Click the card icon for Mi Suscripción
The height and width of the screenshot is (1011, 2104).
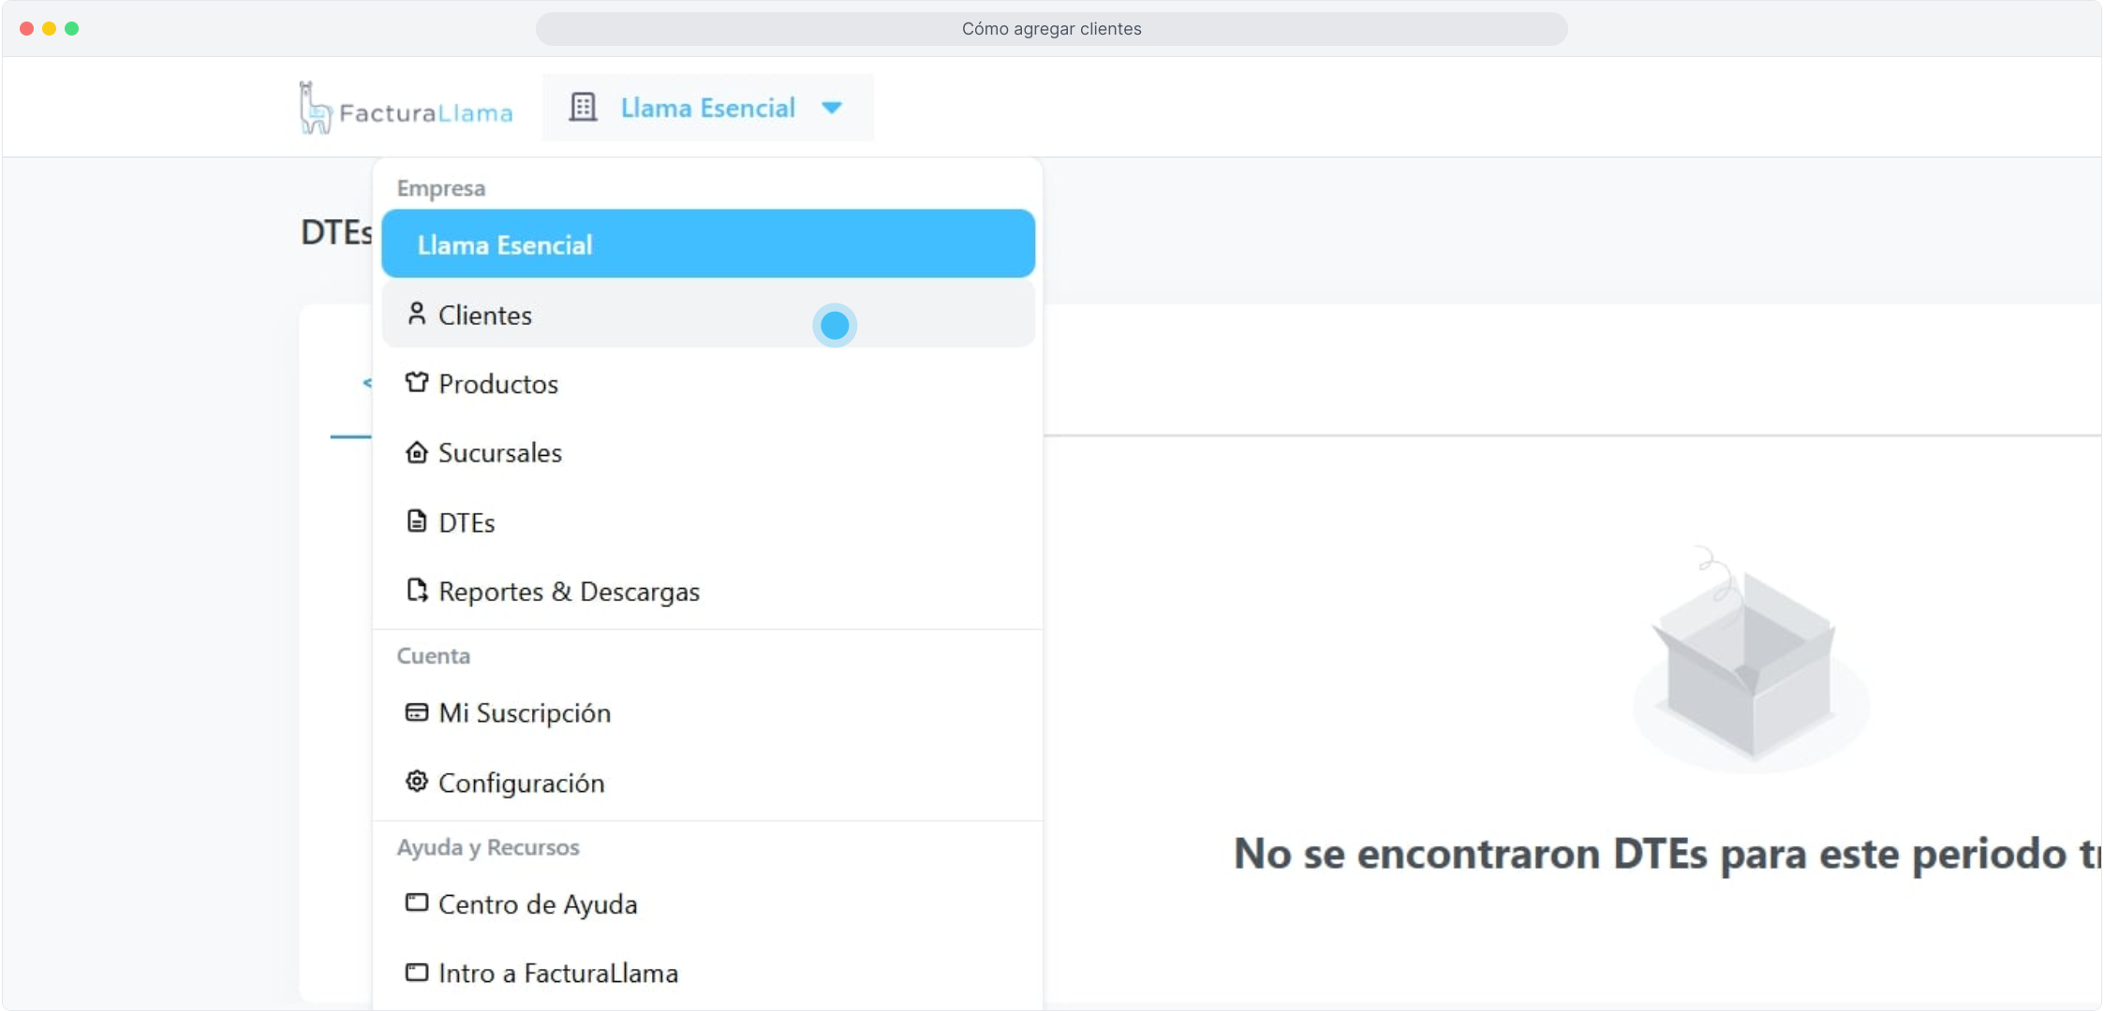tap(416, 712)
